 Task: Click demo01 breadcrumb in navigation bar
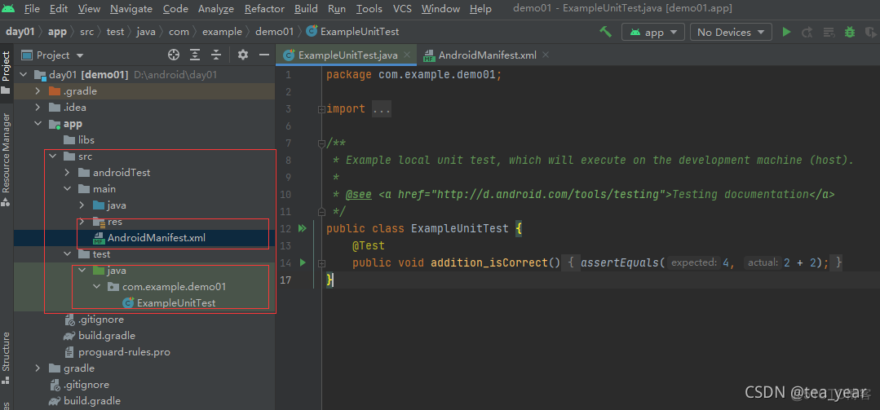click(274, 32)
